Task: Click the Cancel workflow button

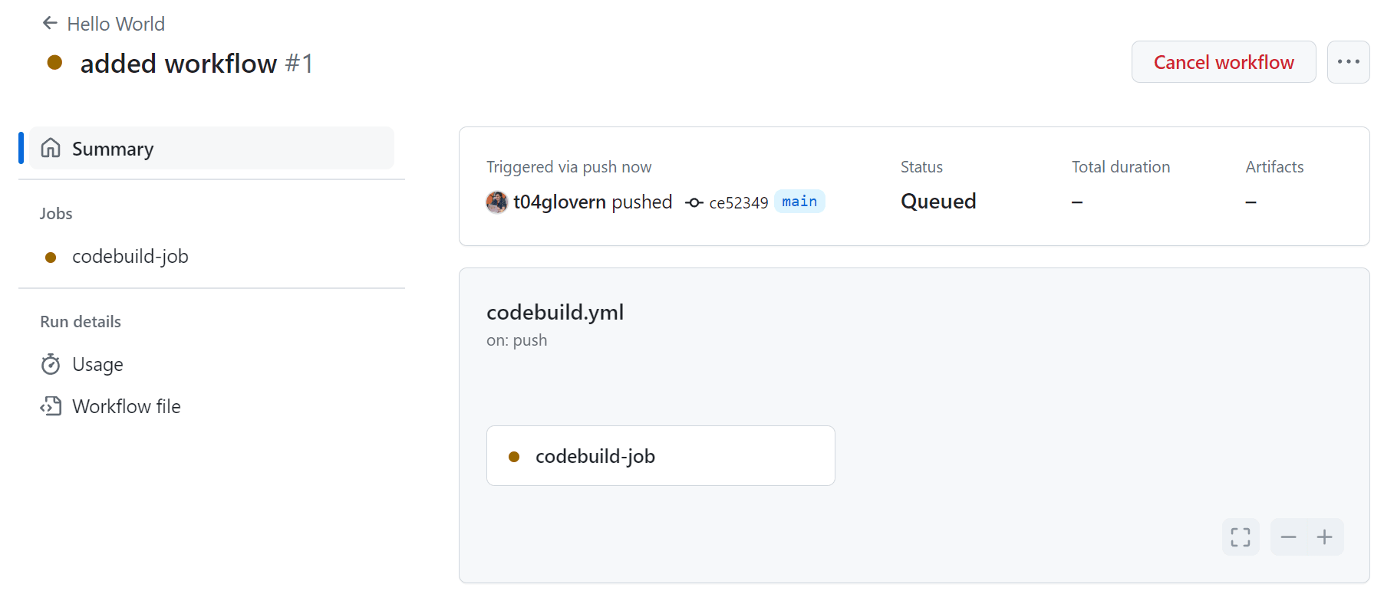Action: 1223,62
